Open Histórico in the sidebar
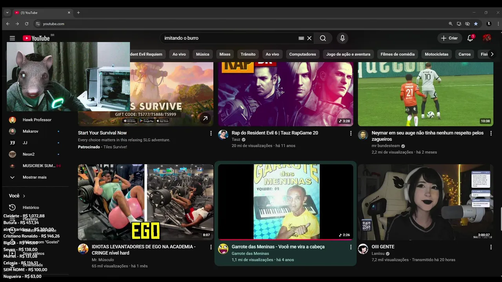The image size is (502, 282). pos(35,208)
